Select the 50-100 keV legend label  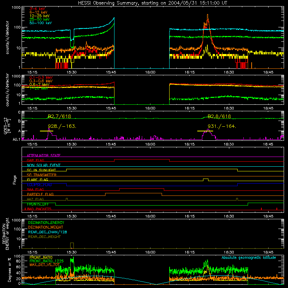click(41, 23)
